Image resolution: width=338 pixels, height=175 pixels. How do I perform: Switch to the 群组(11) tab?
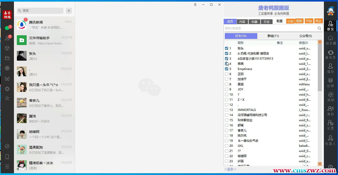tap(273, 36)
